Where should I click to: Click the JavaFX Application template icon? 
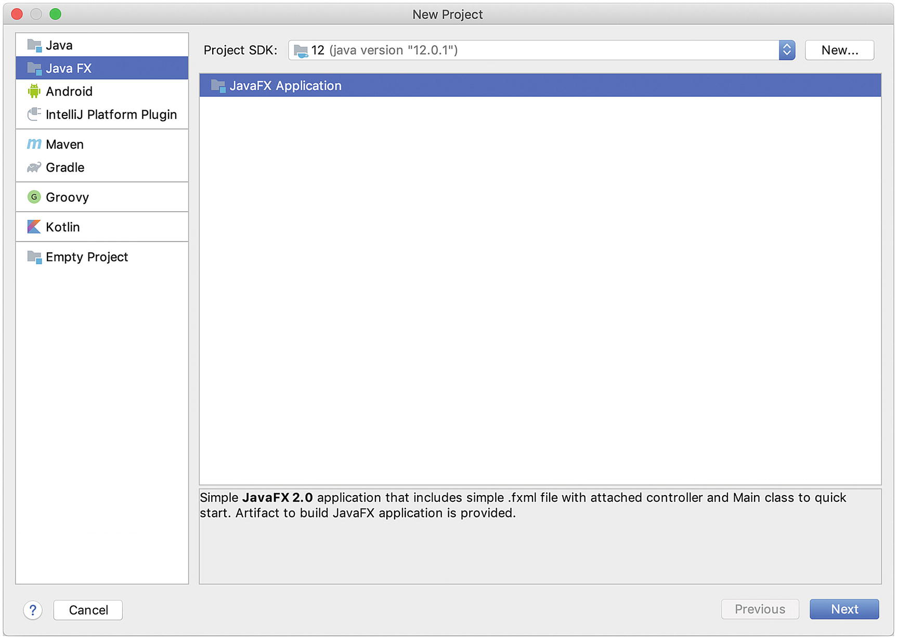point(218,86)
